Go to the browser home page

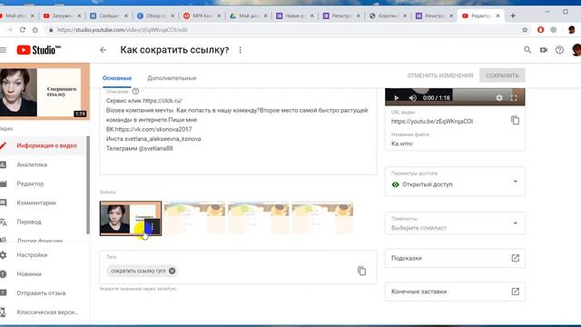tap(35, 30)
